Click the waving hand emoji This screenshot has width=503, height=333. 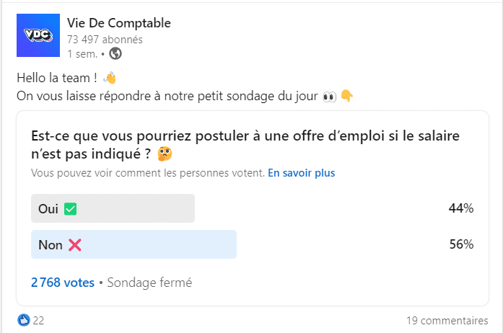pyautogui.click(x=110, y=78)
